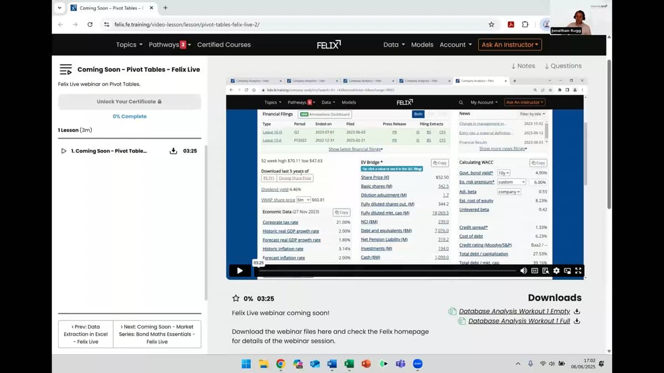The height and width of the screenshot is (373, 664).
Task: Jump to the Notes section
Action: (523, 66)
